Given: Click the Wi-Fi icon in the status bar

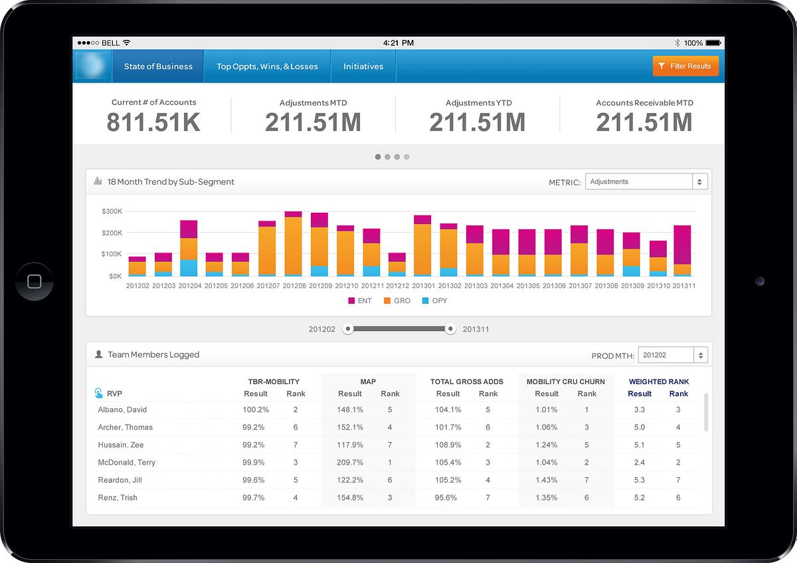Looking at the screenshot, I should click(127, 43).
